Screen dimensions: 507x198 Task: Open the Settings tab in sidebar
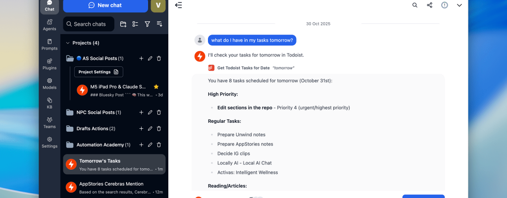pyautogui.click(x=50, y=142)
